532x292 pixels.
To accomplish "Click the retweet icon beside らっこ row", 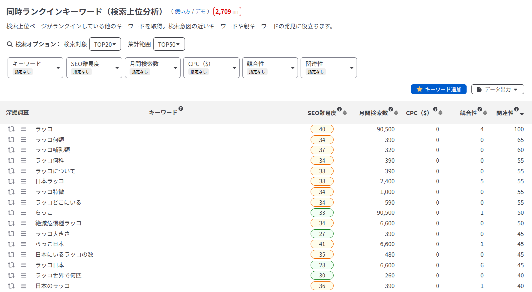I will pyautogui.click(x=11, y=213).
